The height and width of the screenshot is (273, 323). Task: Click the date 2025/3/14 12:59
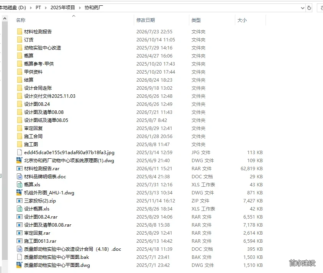pos(154,152)
